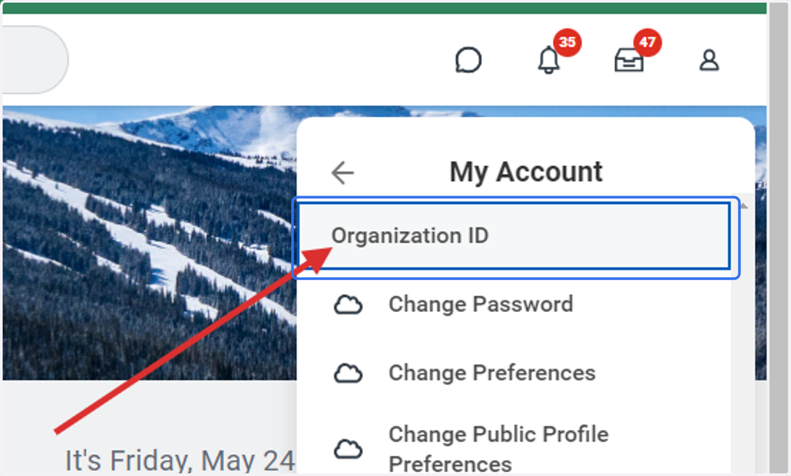The height and width of the screenshot is (476, 791).
Task: Open the inbox tray with 47 badge
Action: pyautogui.click(x=629, y=61)
